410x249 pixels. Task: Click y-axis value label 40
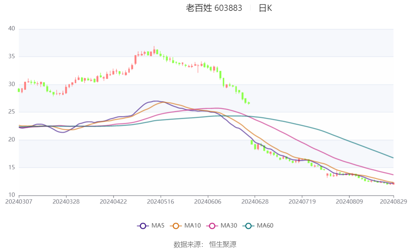[x=12, y=29]
